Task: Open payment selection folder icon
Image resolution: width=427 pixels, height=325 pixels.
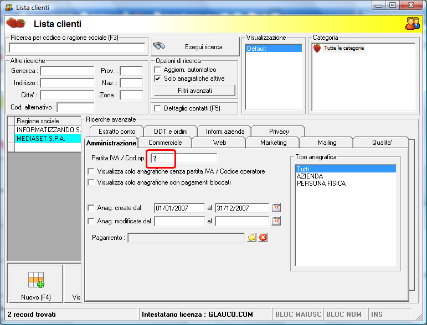Action: click(251, 238)
